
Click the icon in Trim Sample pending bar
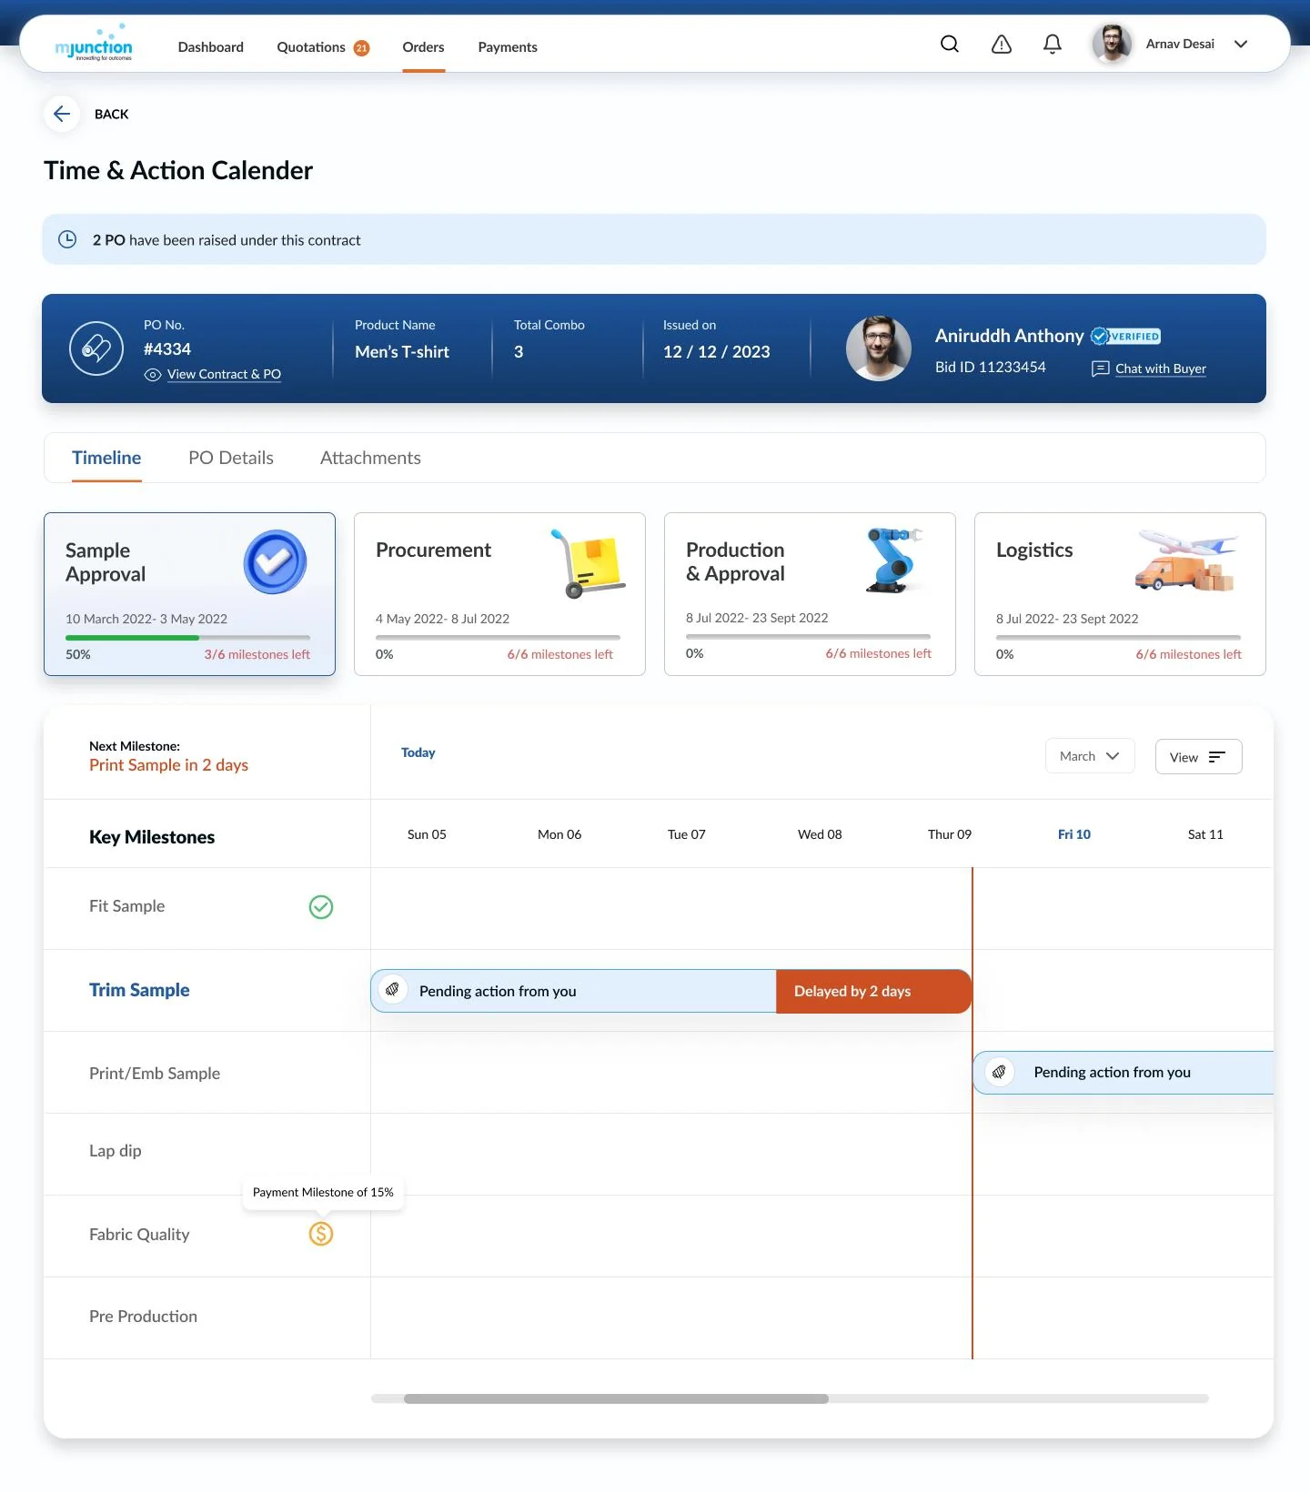[393, 990]
